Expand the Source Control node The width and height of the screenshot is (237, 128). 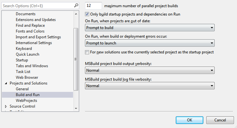(6, 107)
